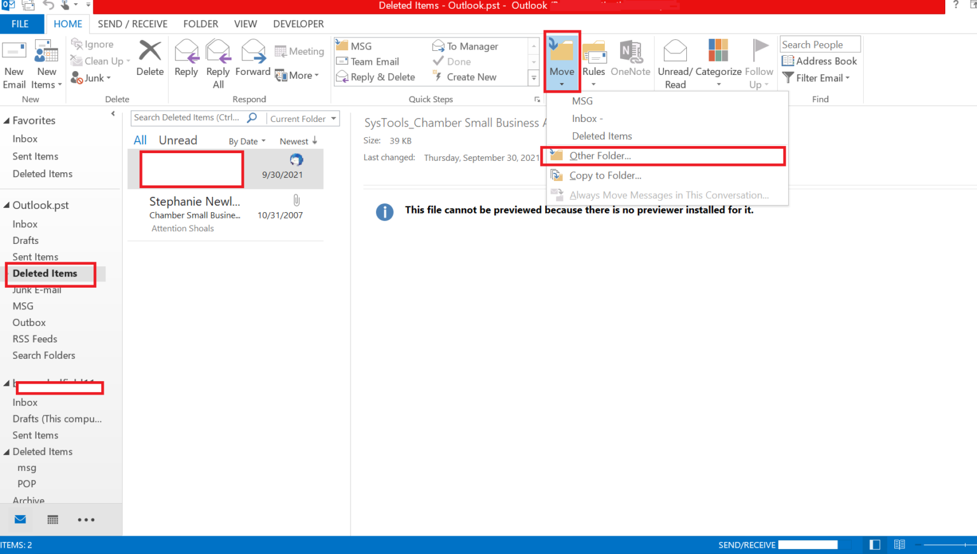Switch to the HOME tab
This screenshot has height=554, width=977.
coord(68,24)
